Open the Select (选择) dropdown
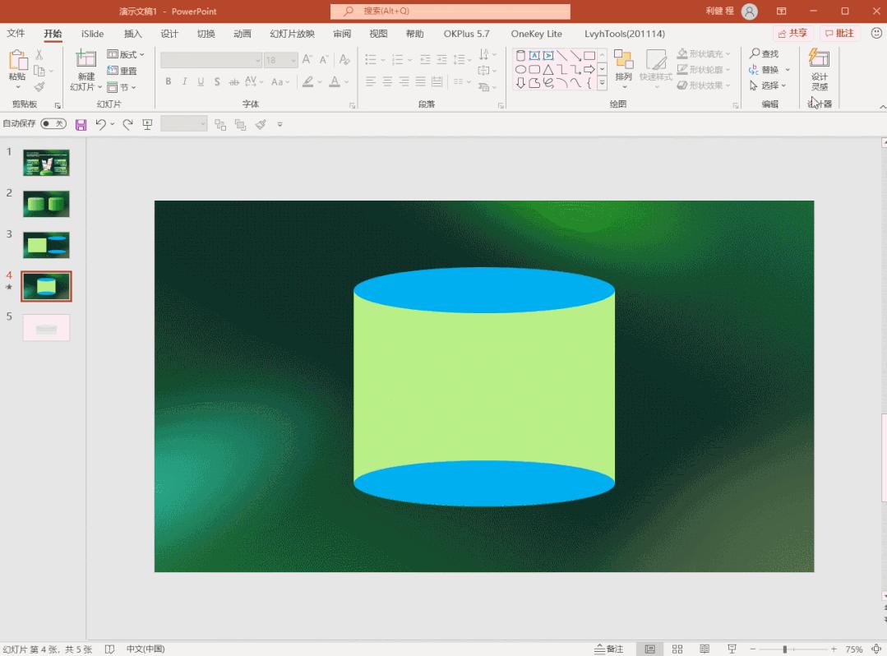Image resolution: width=887 pixels, height=656 pixels. (x=769, y=85)
